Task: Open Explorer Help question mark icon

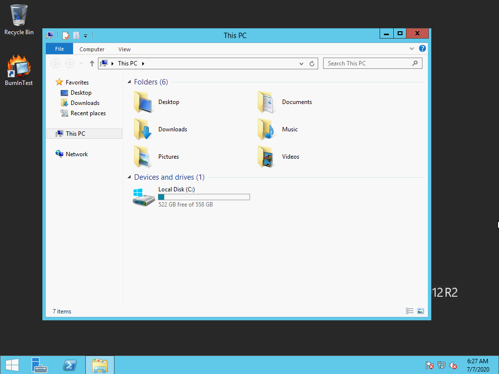Action: 422,48
